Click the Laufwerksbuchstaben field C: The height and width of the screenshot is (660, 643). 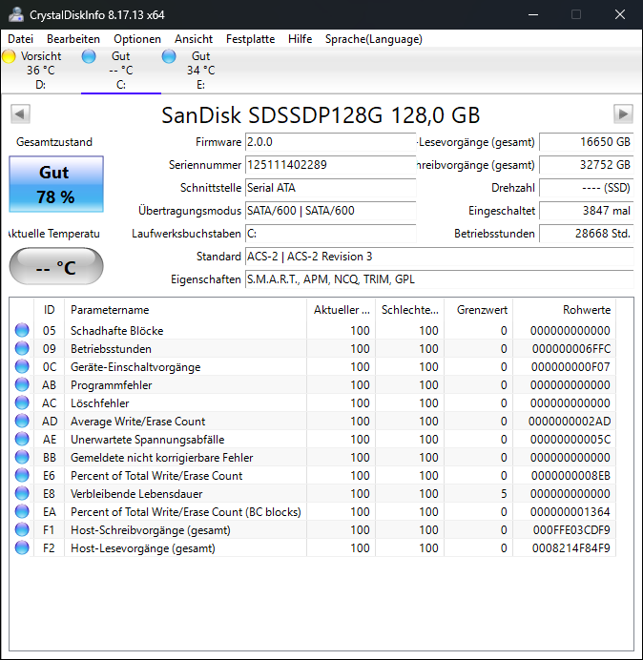330,234
